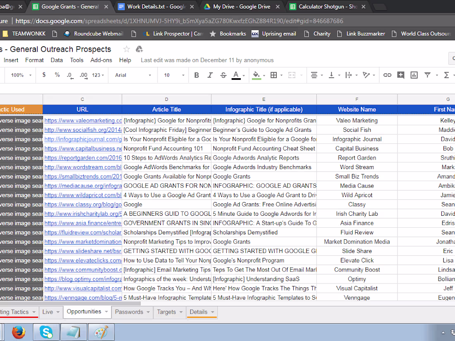Insert a chart using the toolbar icon
Image resolution: width=455 pixels, height=341 pixels.
pyautogui.click(x=414, y=75)
